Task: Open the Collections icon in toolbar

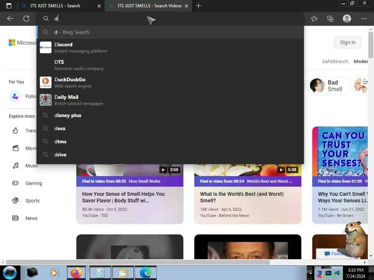Action: pyautogui.click(x=330, y=19)
